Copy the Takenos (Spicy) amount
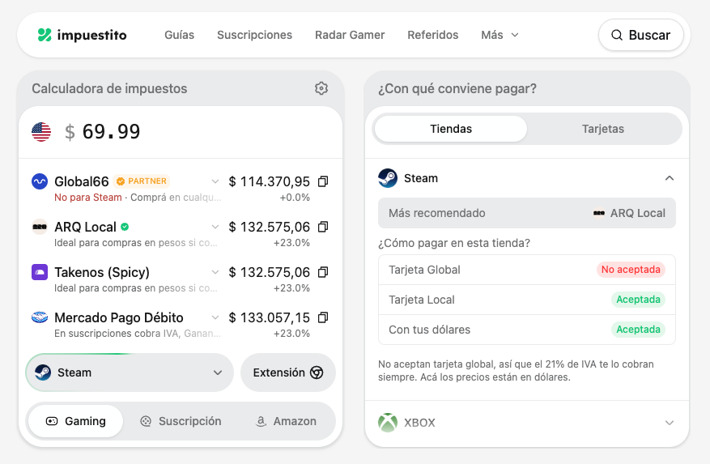Screen dimensions: 710x464 point(323,272)
